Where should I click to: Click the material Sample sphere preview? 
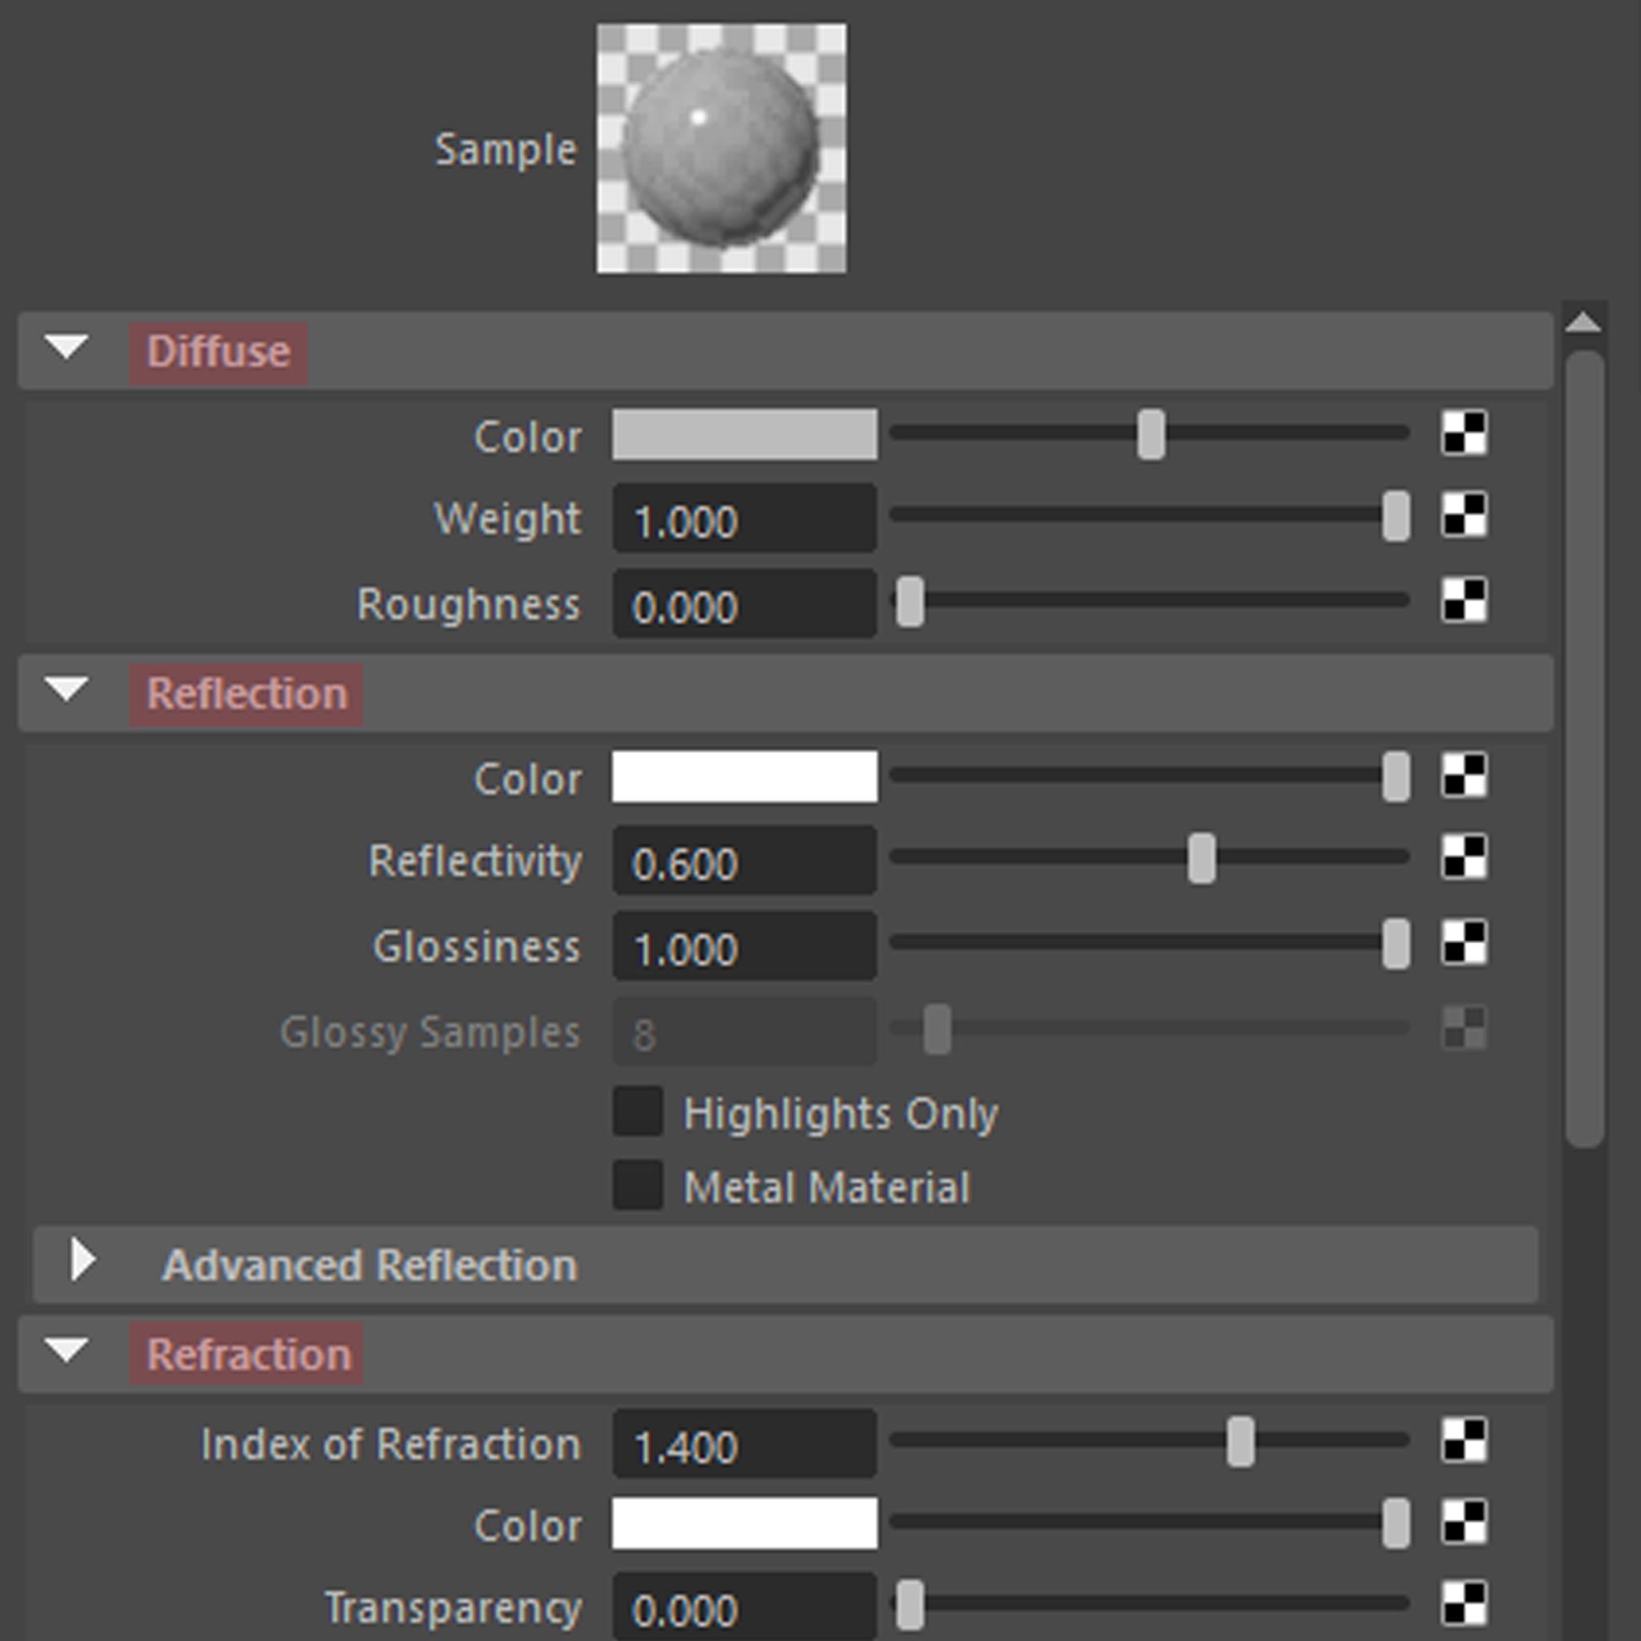pos(721,149)
